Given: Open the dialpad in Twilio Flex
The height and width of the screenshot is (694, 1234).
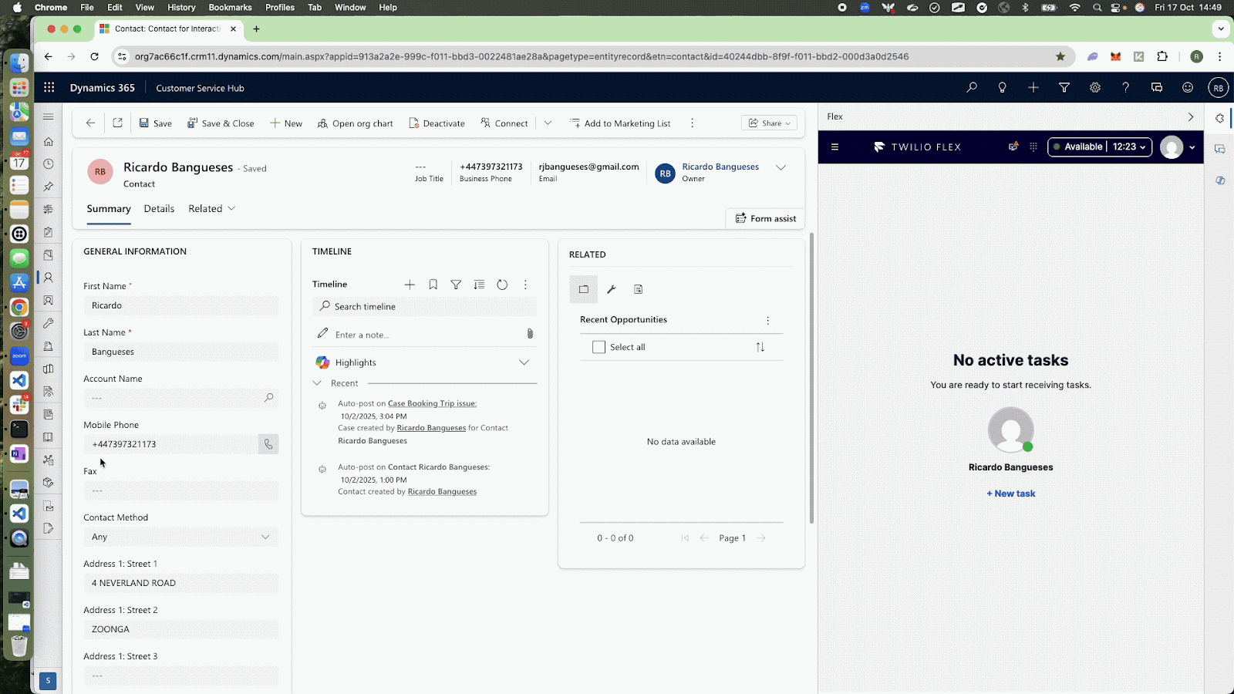Looking at the screenshot, I should [1032, 147].
